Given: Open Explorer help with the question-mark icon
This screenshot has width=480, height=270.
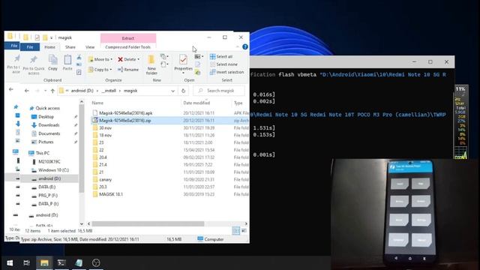Looking at the screenshot, I should pyautogui.click(x=245, y=46).
